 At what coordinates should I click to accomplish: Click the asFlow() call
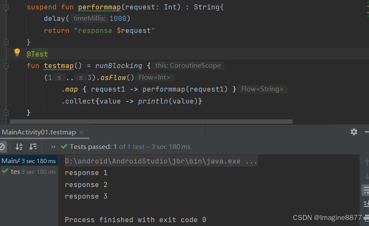117,77
